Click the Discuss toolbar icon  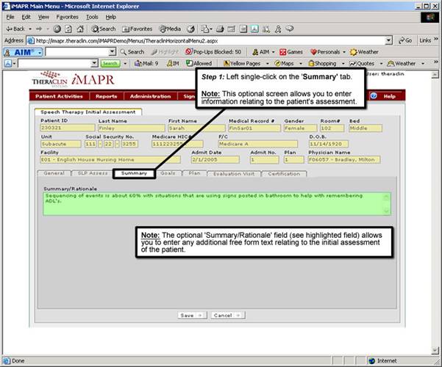[243, 29]
